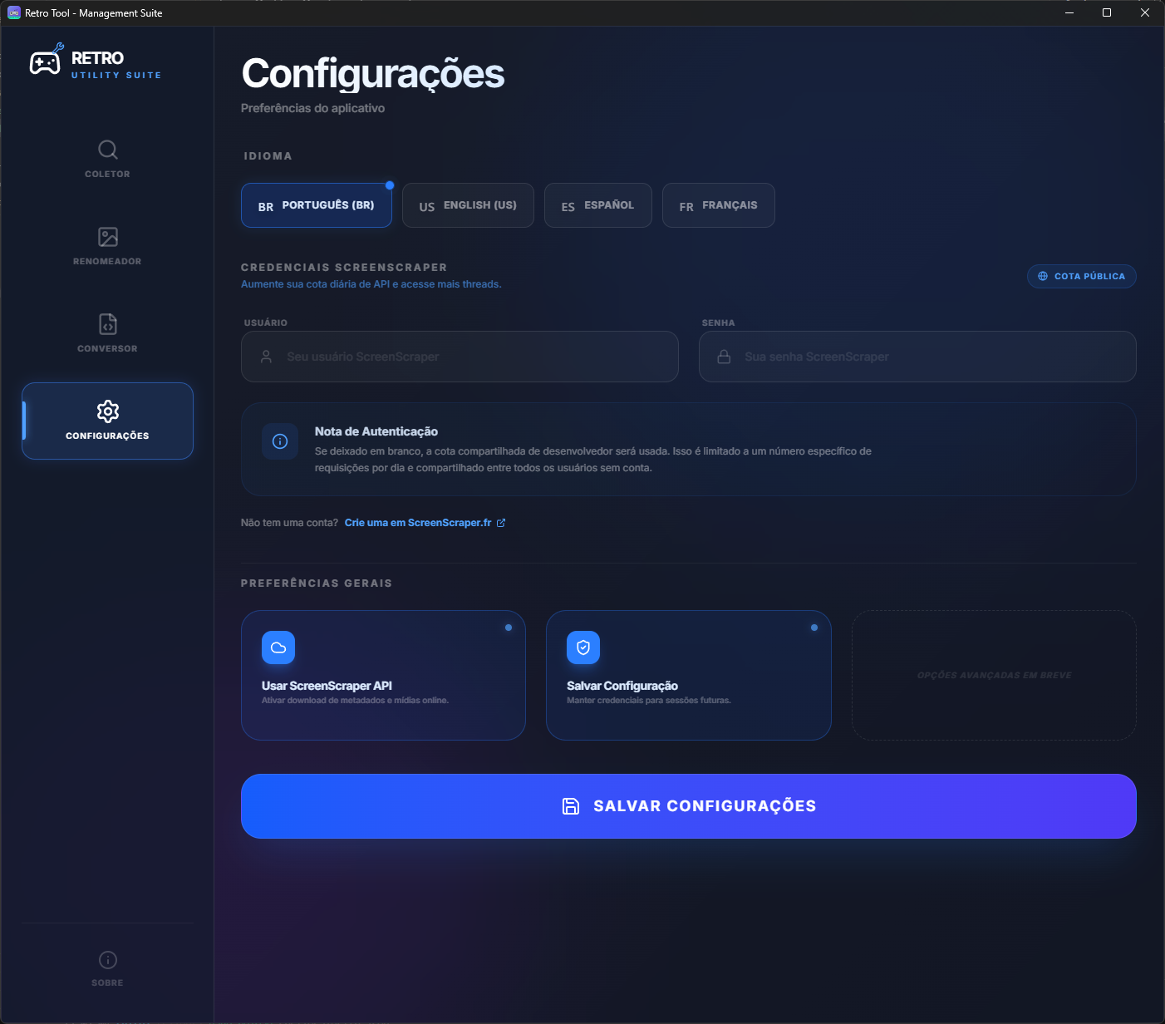
Task: Click the cloud icon on ScreenScraper API card
Action: (278, 647)
